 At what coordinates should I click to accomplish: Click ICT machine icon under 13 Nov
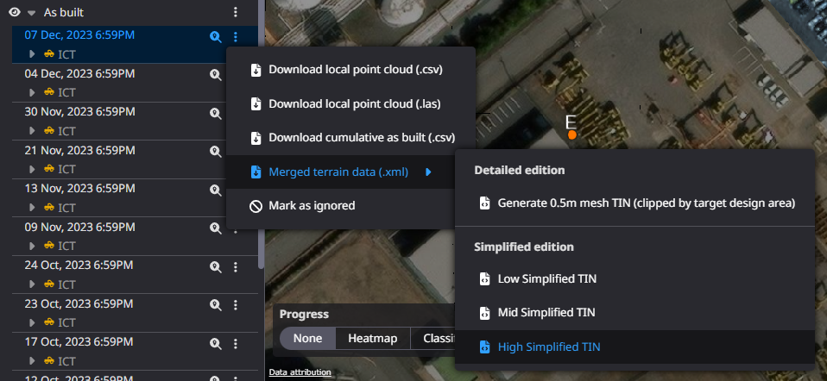49,208
